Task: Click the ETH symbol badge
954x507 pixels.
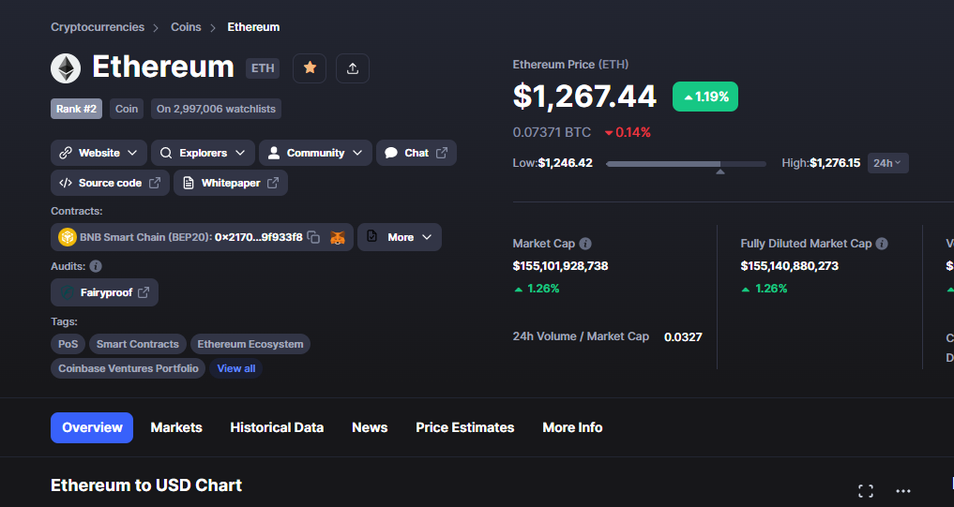Action: click(263, 68)
